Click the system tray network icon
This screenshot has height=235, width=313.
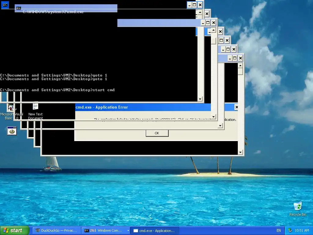coord(290,230)
